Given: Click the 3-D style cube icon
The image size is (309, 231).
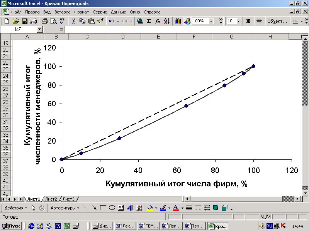Looking at the screenshot, I should (225, 208).
